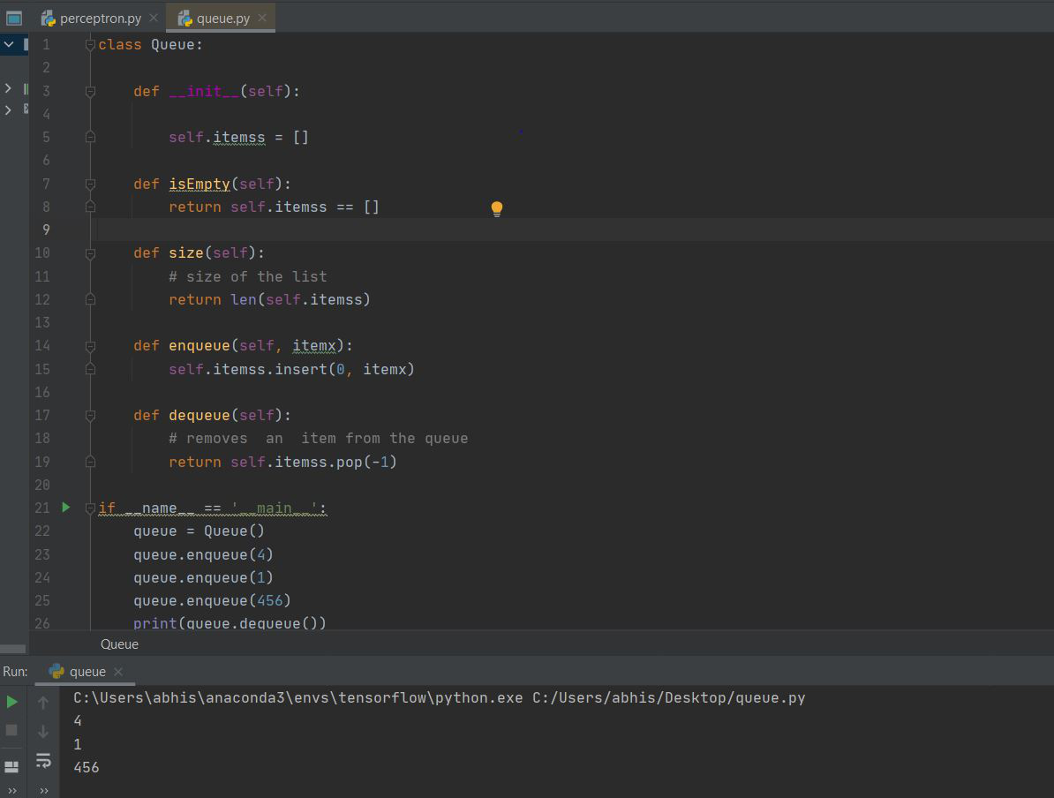
Task: Click the Down the Stack Trace arrow
Action: [x=42, y=732]
